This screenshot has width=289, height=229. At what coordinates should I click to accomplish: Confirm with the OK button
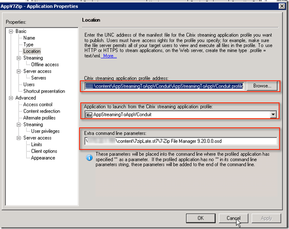pos(201,218)
